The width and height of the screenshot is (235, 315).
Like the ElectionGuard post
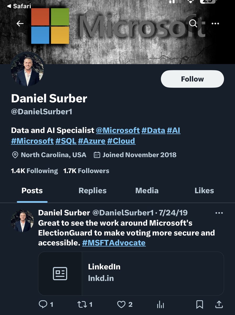click(x=121, y=304)
